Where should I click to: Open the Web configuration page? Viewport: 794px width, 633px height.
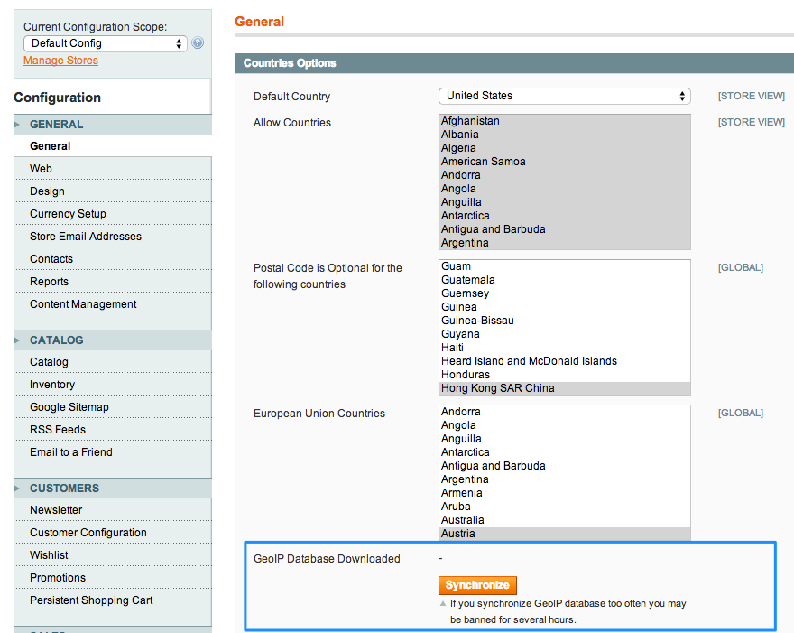tap(113, 168)
